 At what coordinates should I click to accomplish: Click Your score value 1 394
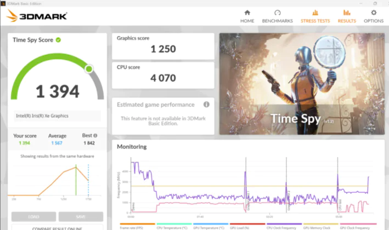[x=24, y=143]
